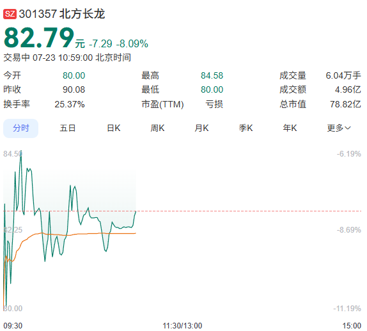Click the chart axis label -8.69%
Image resolution: width=367 pixels, height=331 pixels.
click(348, 230)
